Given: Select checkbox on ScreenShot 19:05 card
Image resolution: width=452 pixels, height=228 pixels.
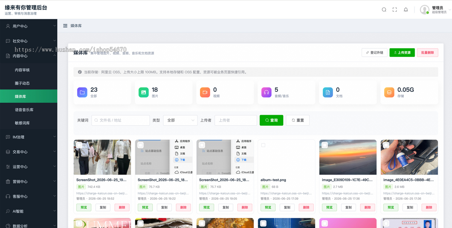Looking at the screenshot, I should click(x=202, y=145).
